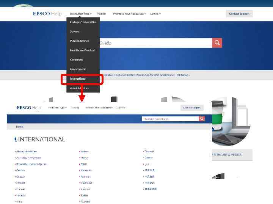Image resolution: width=273 pixels, height=204 pixels.
Task: Open the Deutsch language link
Action: coord(20,176)
